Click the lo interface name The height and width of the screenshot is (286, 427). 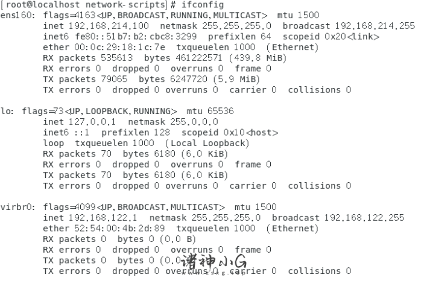[5, 112]
